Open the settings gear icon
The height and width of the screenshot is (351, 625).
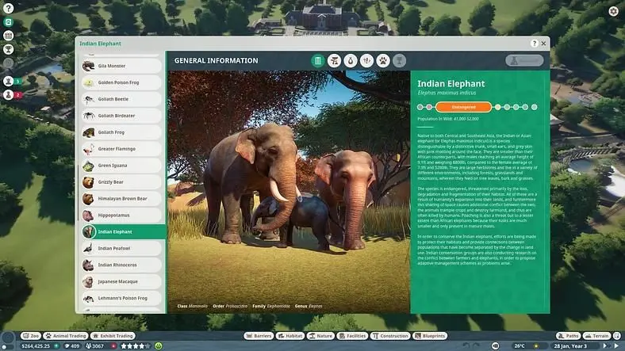pos(613,11)
